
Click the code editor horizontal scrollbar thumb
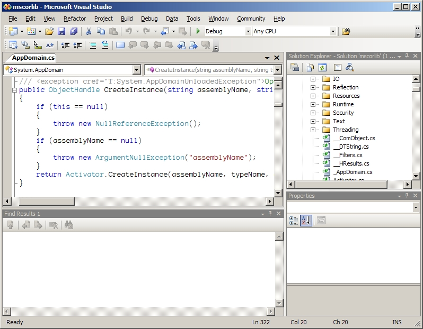click(47, 202)
